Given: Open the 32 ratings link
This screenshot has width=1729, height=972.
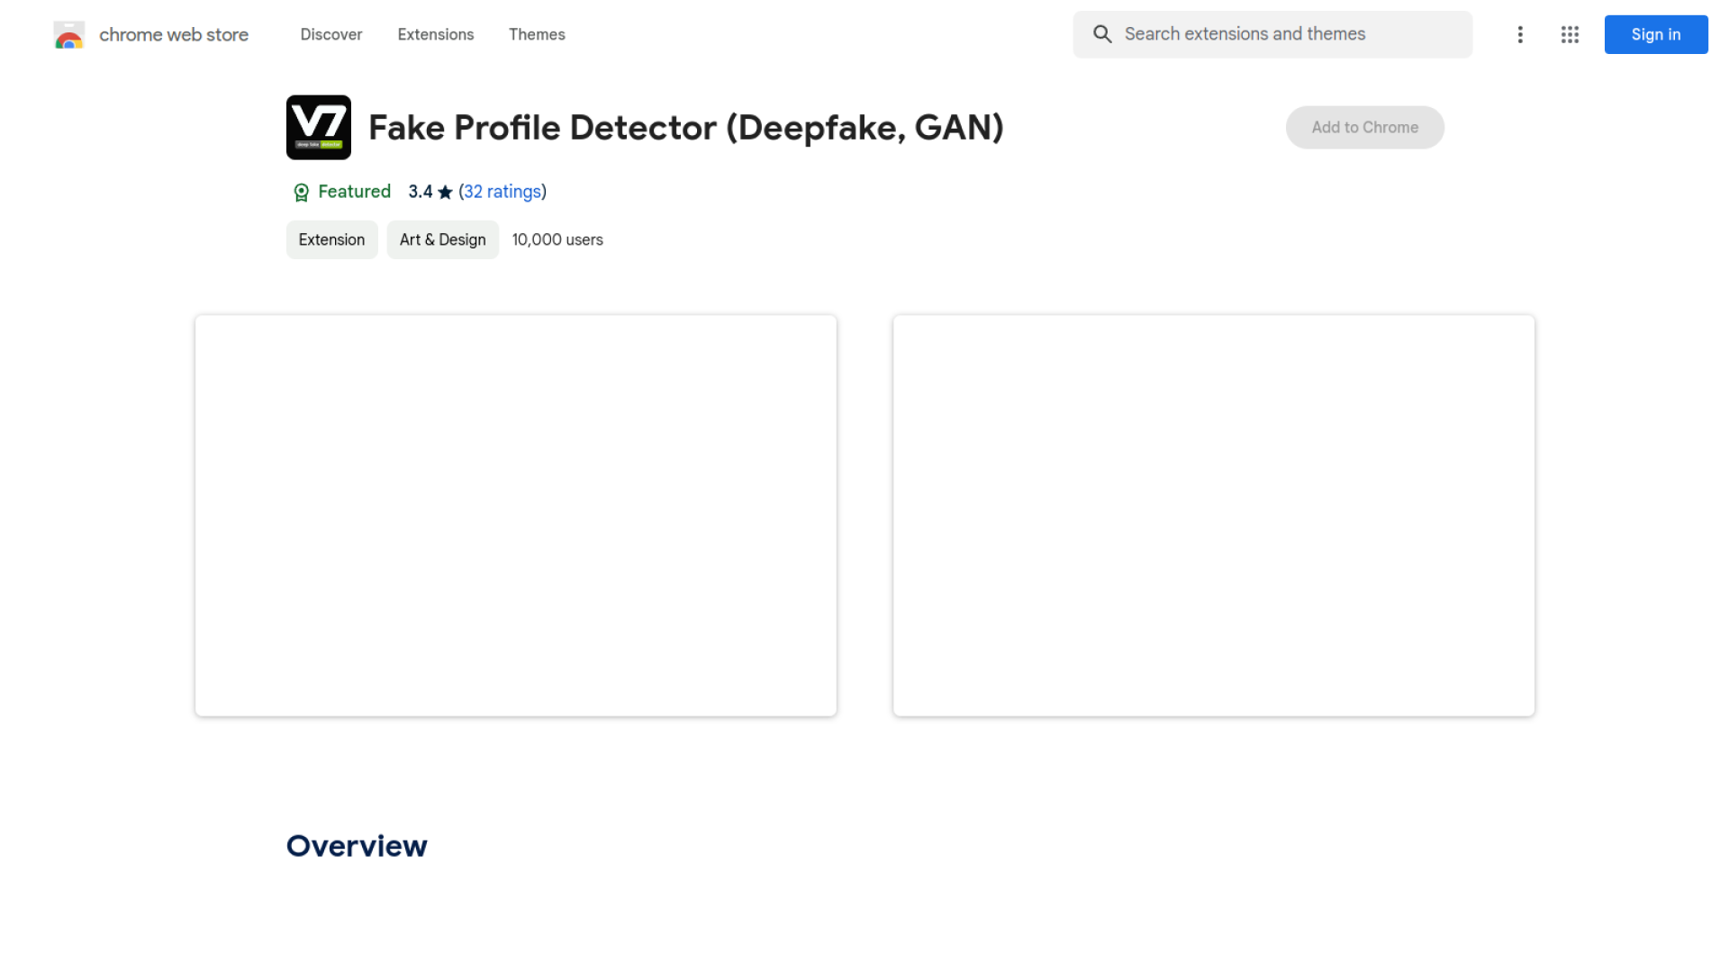Looking at the screenshot, I should 502,192.
